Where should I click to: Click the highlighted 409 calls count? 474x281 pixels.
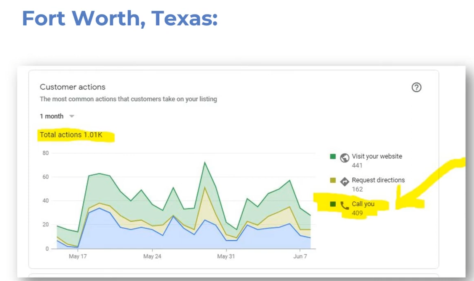point(357,213)
